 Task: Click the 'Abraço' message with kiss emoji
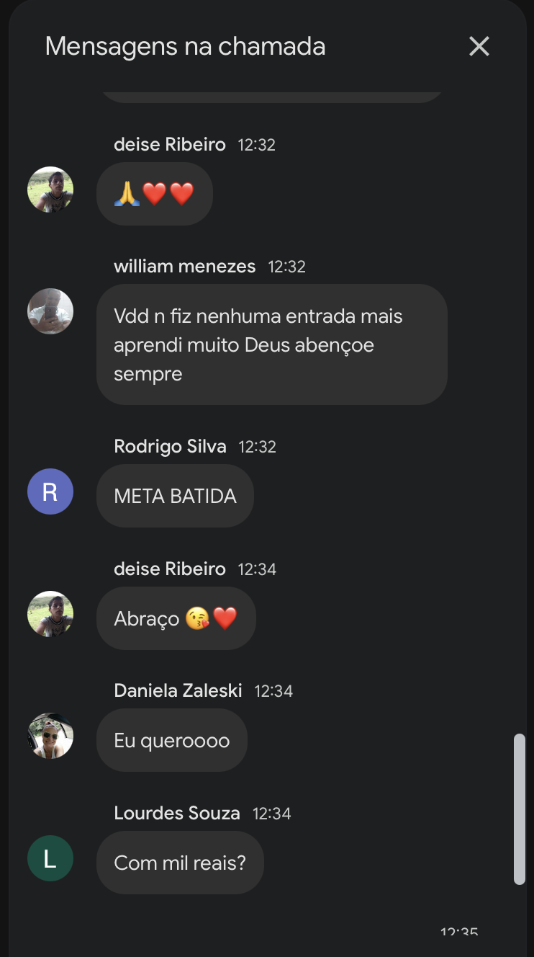tap(176, 618)
